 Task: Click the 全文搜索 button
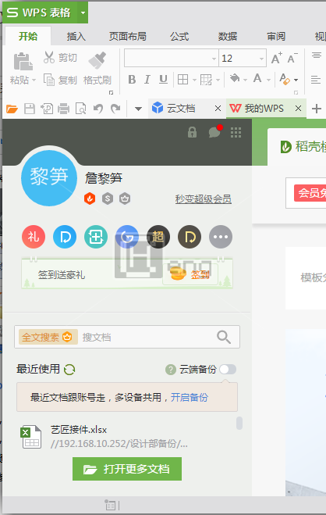(48, 337)
